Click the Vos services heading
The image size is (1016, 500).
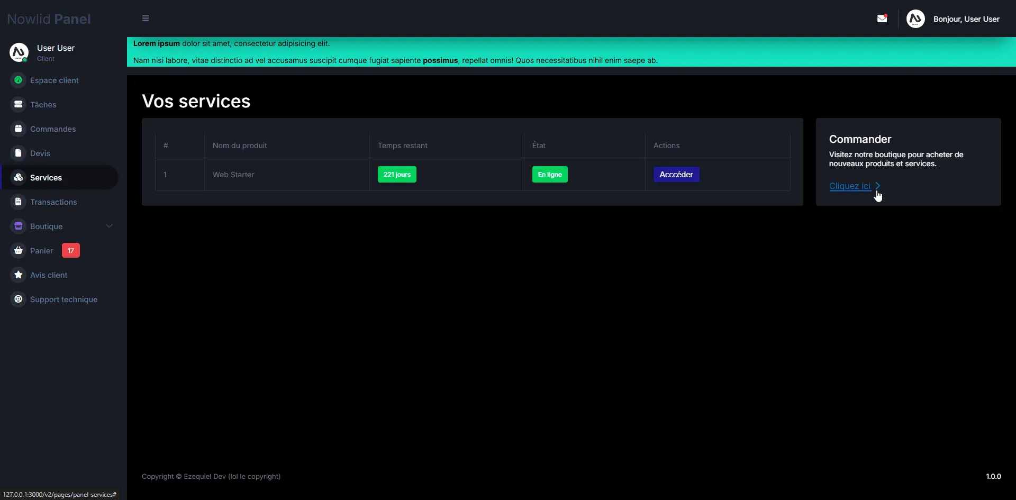196,101
